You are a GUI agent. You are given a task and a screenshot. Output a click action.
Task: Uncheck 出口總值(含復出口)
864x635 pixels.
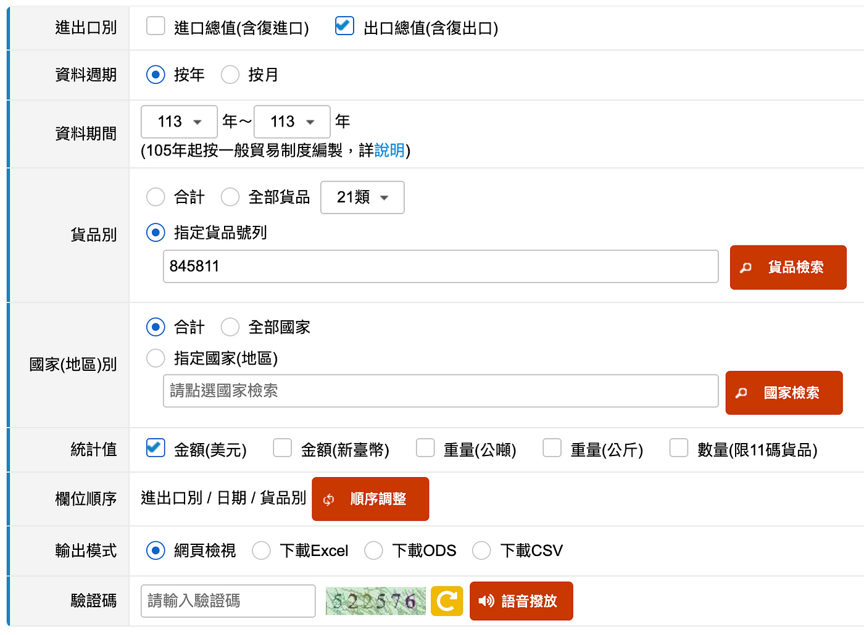[x=344, y=27]
